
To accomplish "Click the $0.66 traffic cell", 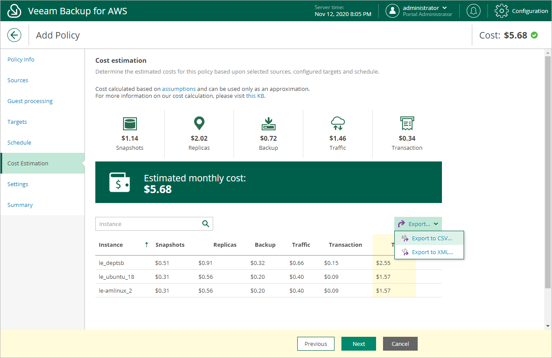I will 297,263.
